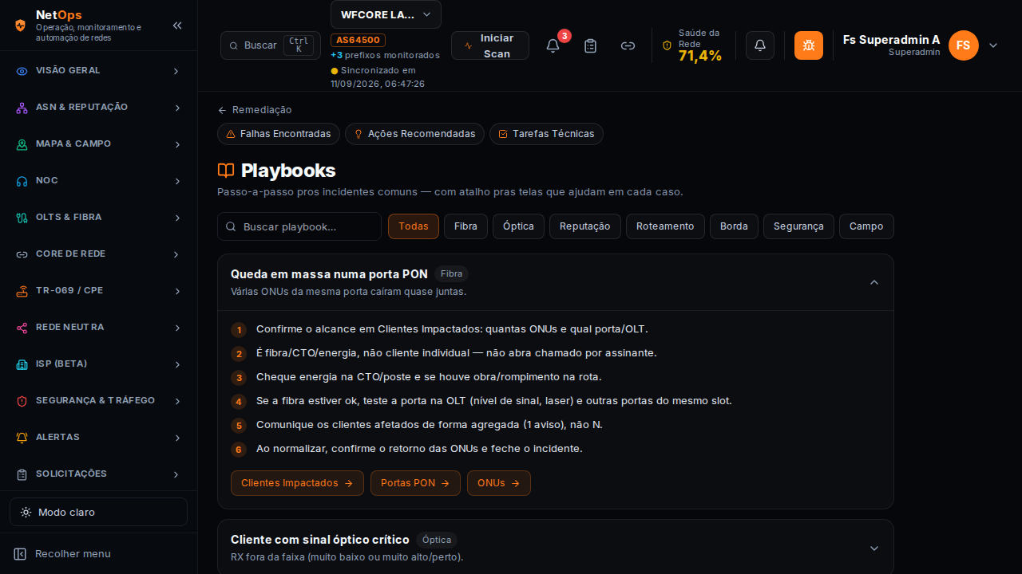Viewport: 1022px width, 574px height.
Task: Go to Clientes Impactados shortcut
Action: click(x=297, y=483)
